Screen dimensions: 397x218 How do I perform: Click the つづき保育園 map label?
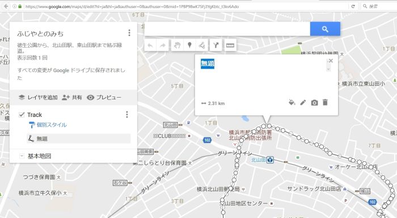tap(39, 177)
